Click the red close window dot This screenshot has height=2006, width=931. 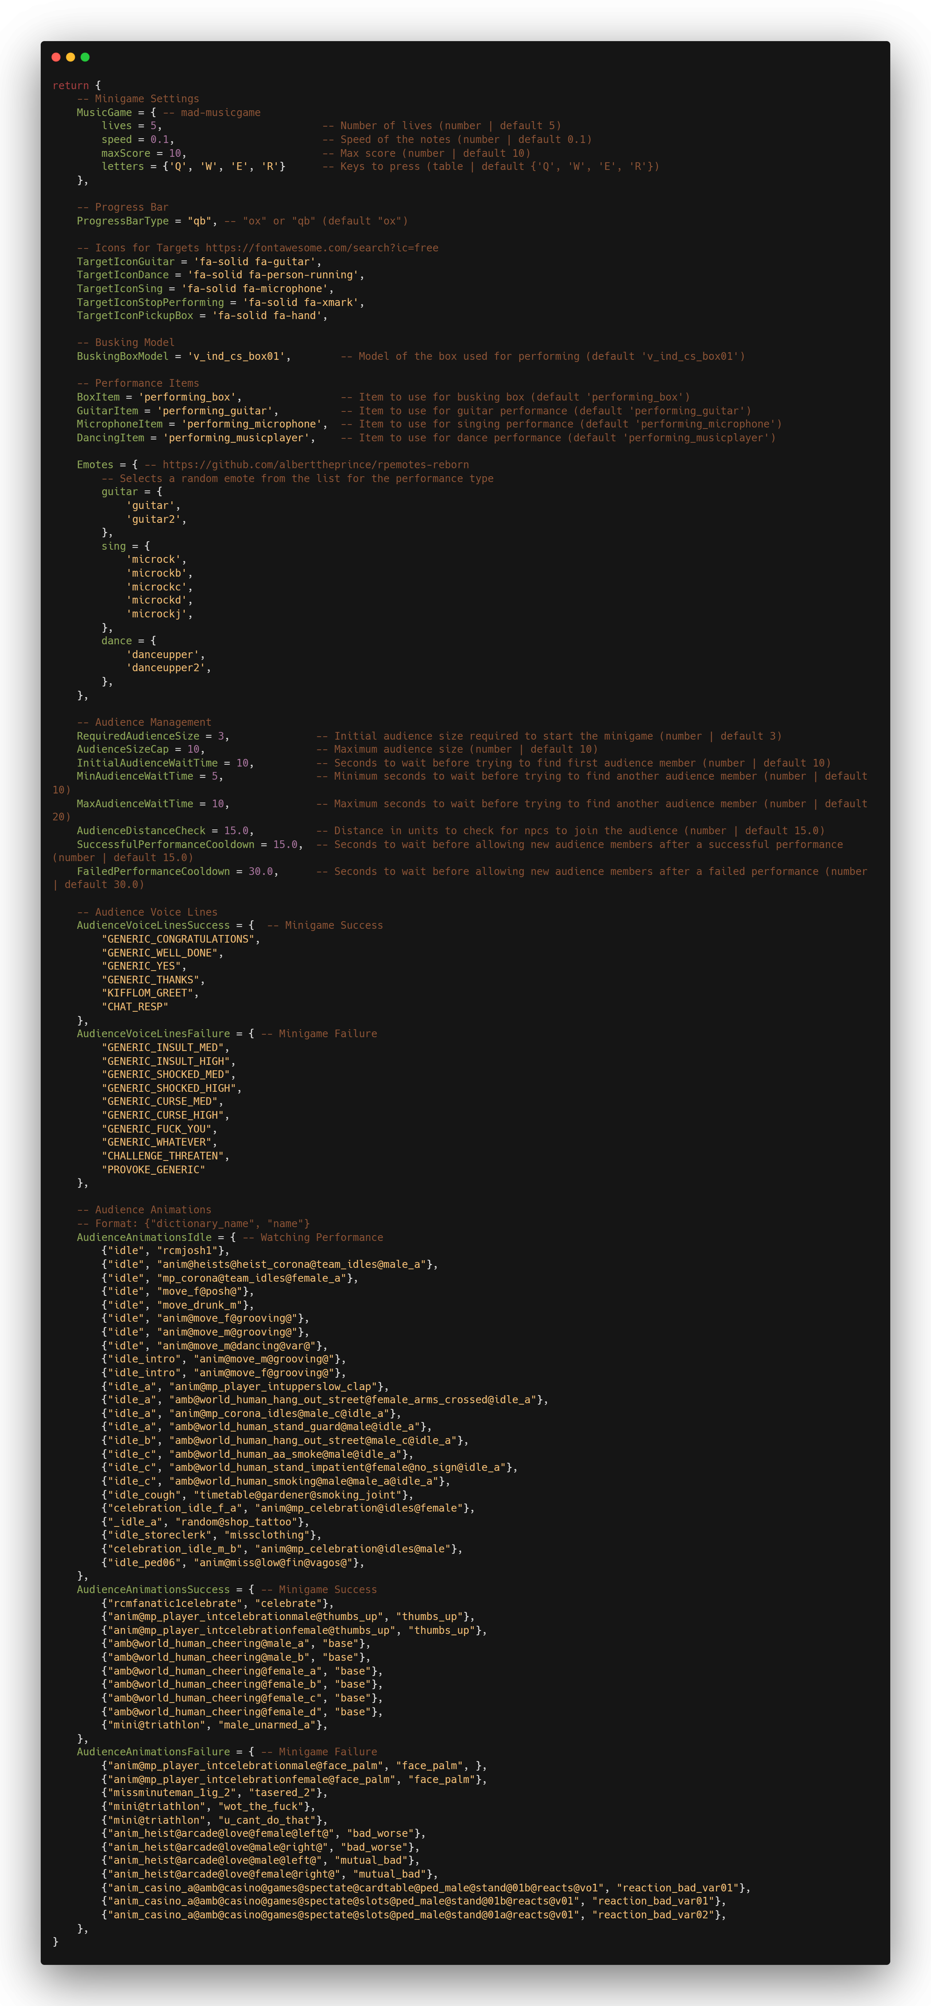pos(56,57)
